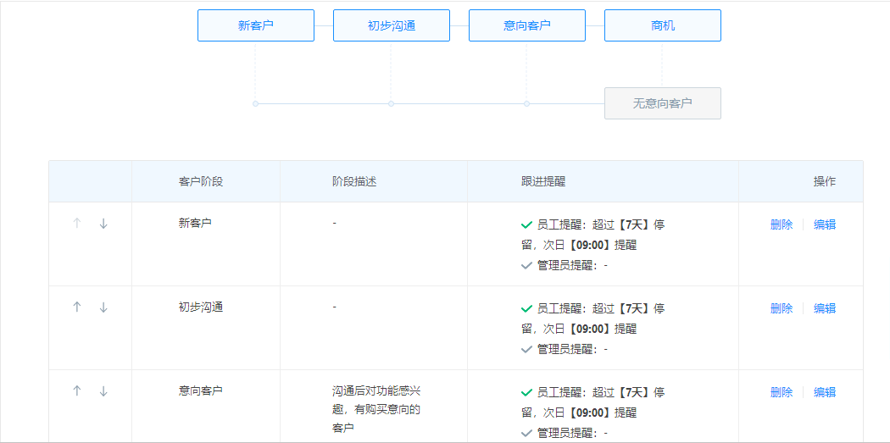Click green checkmark for 意向客户 员工提醒
The width and height of the screenshot is (890, 443).
[526, 393]
